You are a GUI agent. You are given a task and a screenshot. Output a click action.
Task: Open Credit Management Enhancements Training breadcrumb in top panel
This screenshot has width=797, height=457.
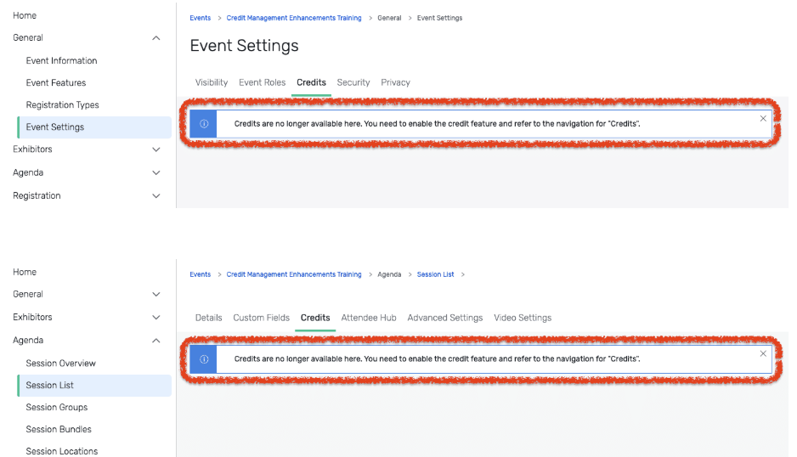coord(294,18)
